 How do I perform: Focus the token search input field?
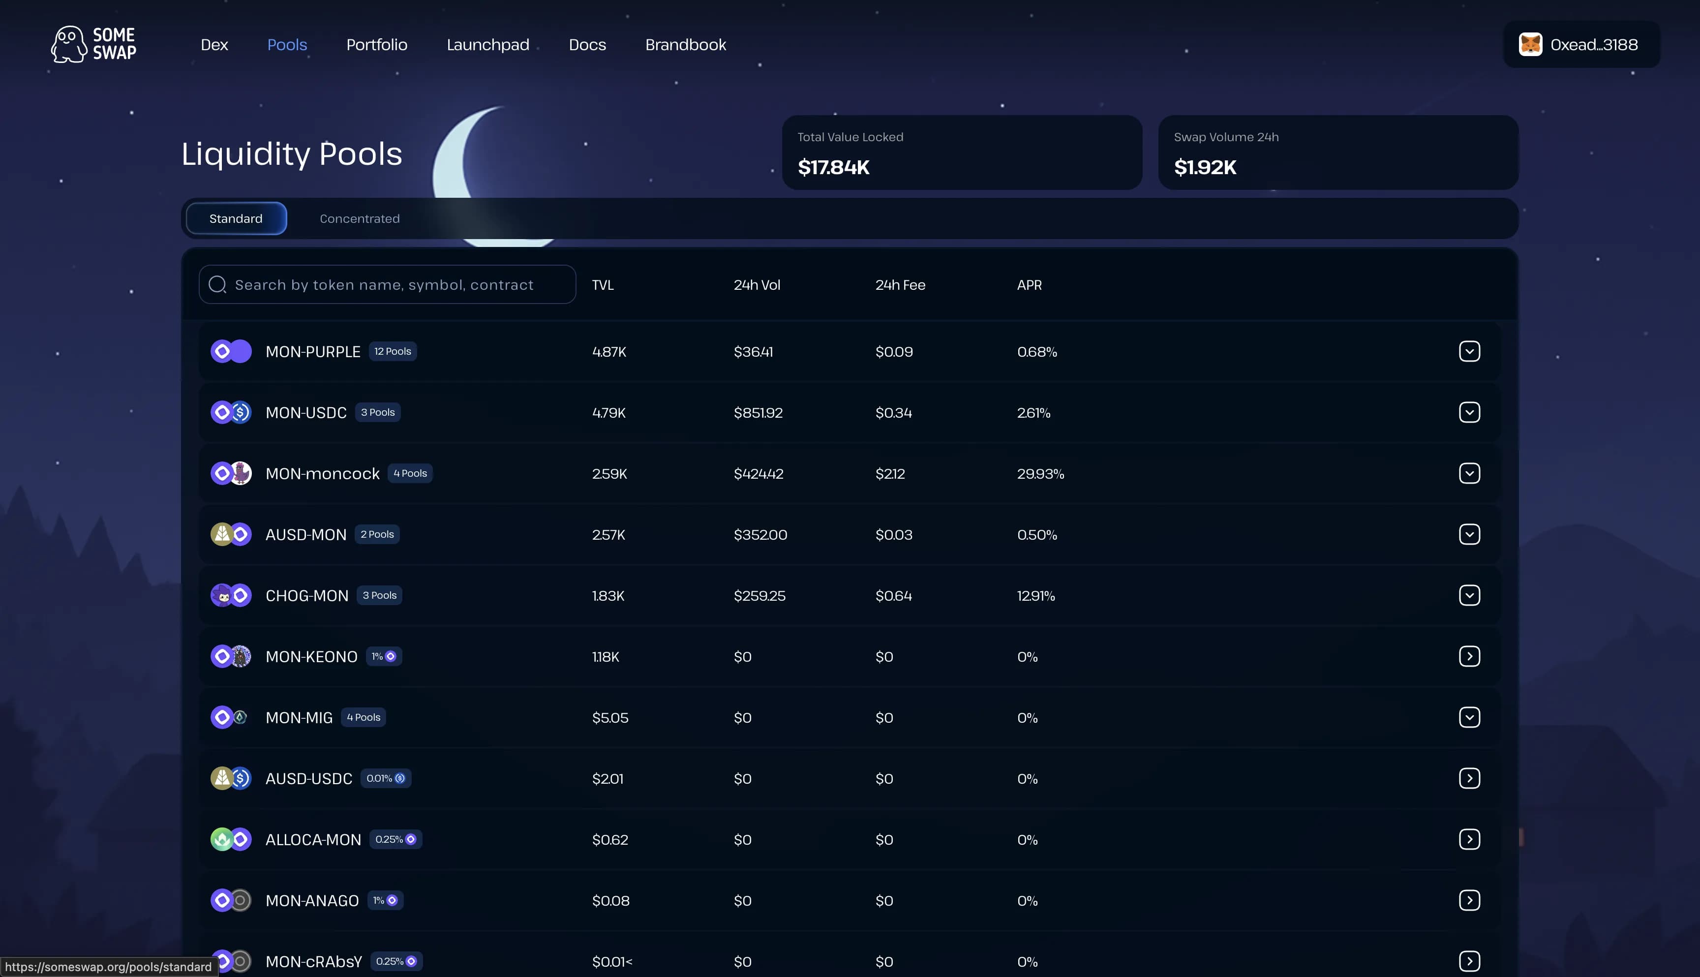pyautogui.click(x=396, y=285)
